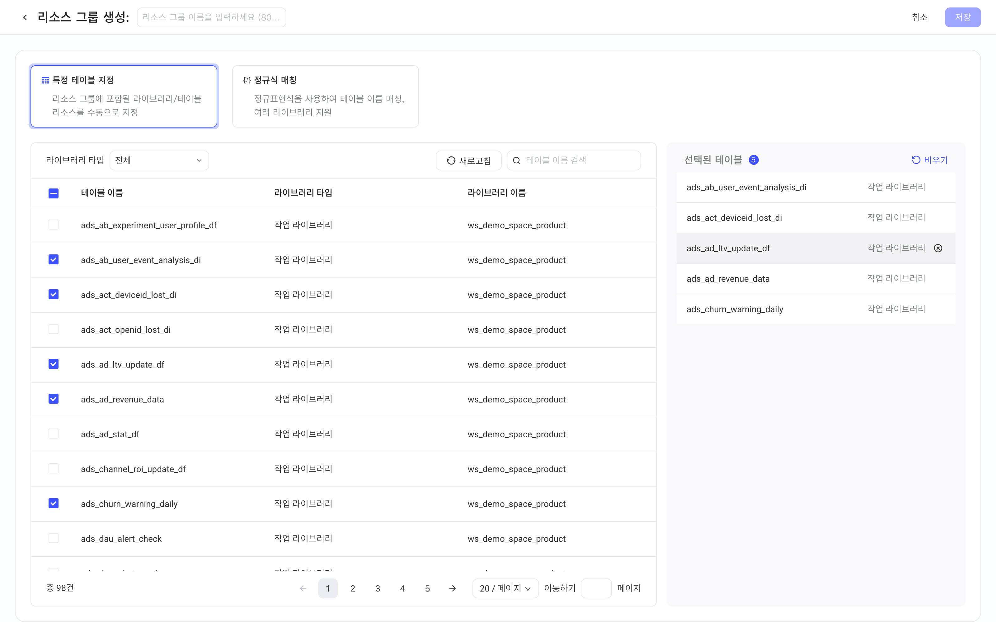Click the 저장 button

tap(963, 17)
